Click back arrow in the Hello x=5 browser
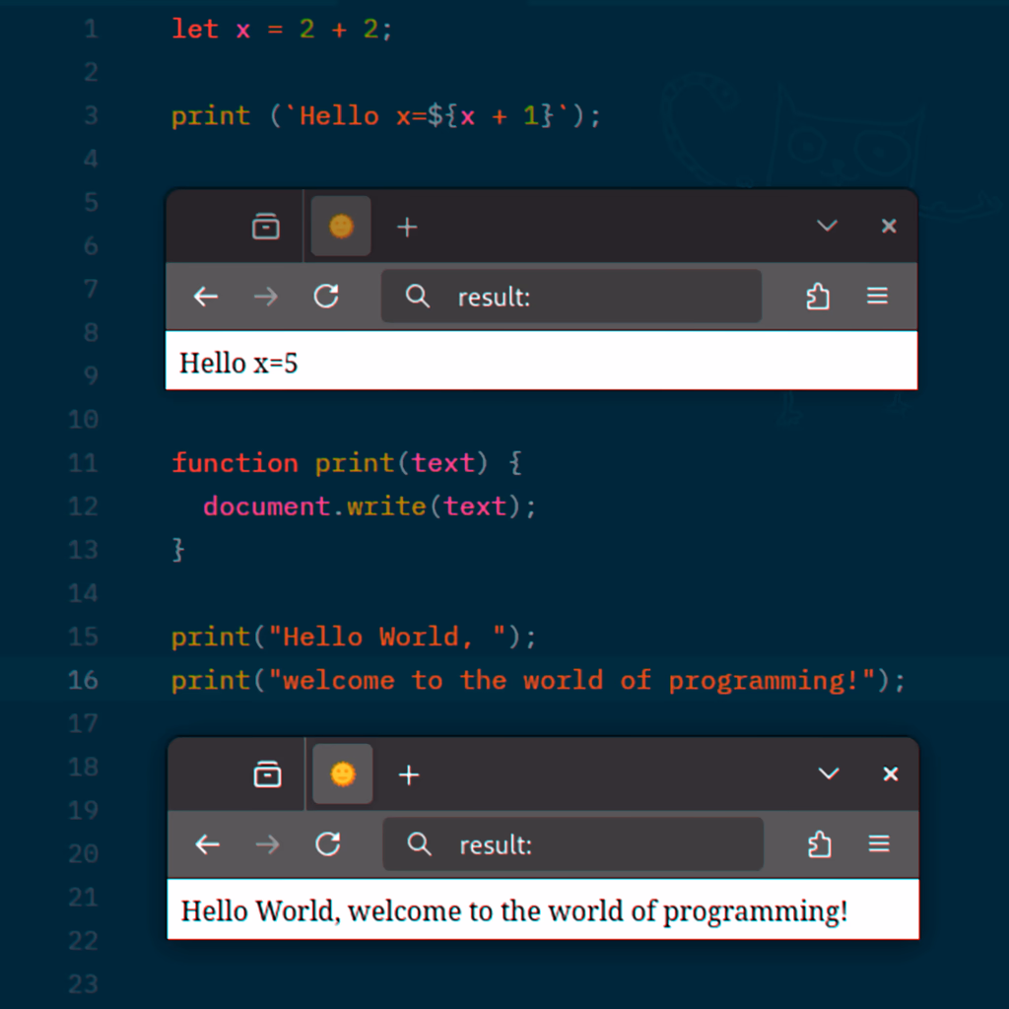 (x=205, y=297)
